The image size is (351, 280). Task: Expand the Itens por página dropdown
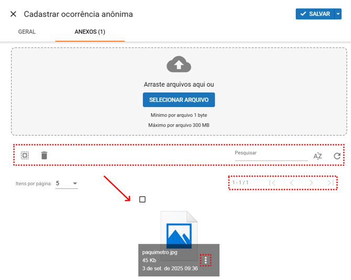(x=67, y=184)
